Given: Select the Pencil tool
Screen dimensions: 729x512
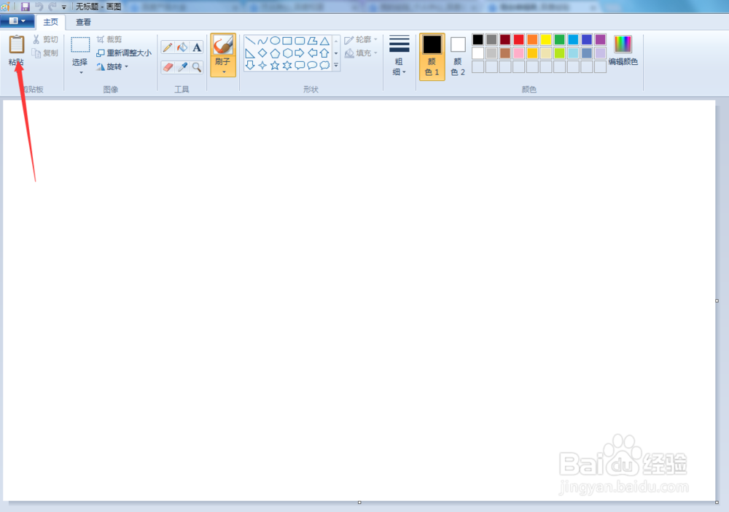Looking at the screenshot, I should 168,47.
